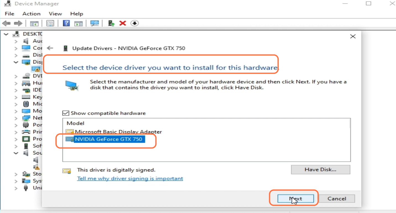The height and width of the screenshot is (213, 396).
Task: Click the Update device driver toolbar icon
Action: point(111,23)
